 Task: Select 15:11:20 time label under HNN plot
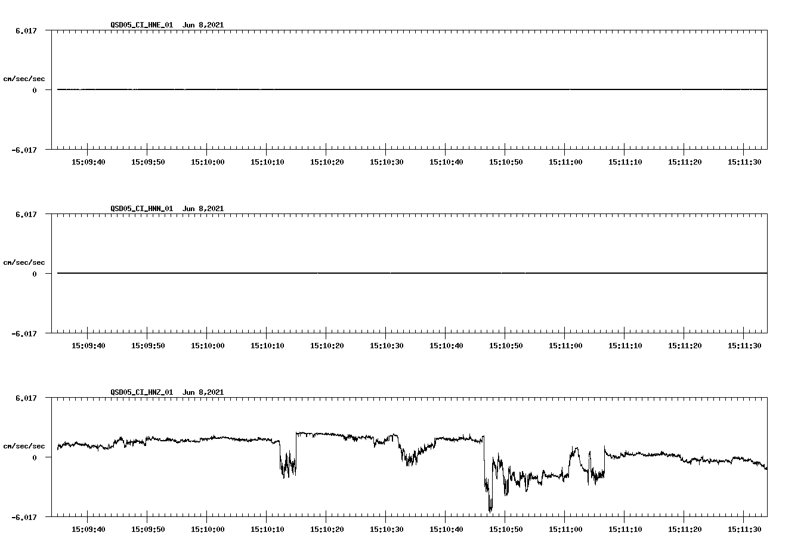point(685,346)
